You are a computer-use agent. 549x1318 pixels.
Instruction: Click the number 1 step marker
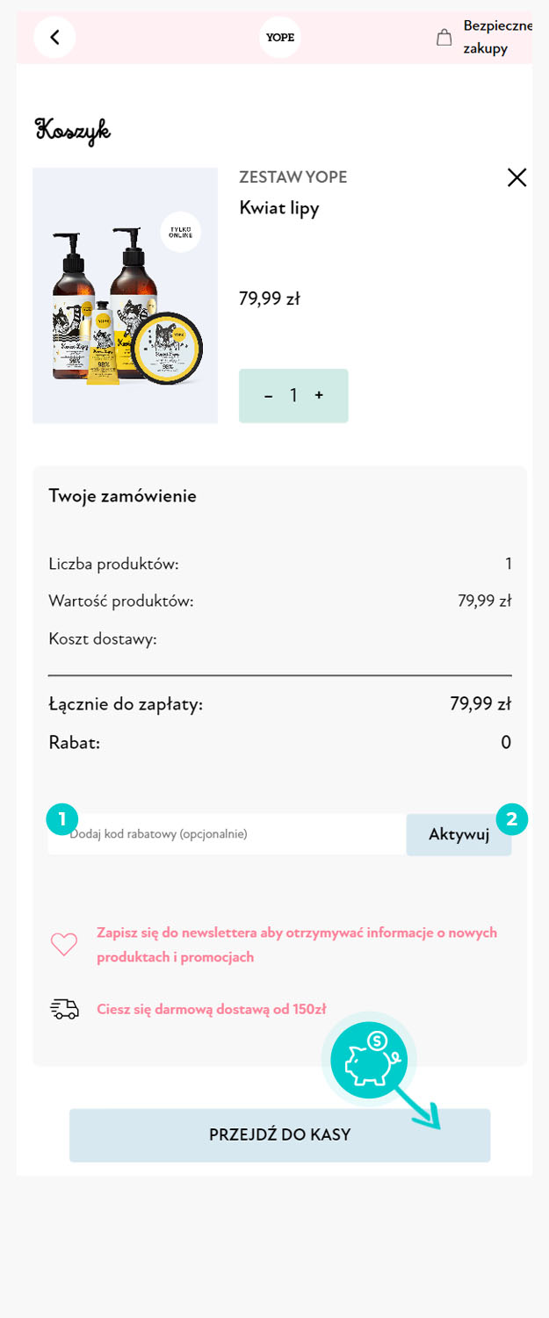coord(62,820)
